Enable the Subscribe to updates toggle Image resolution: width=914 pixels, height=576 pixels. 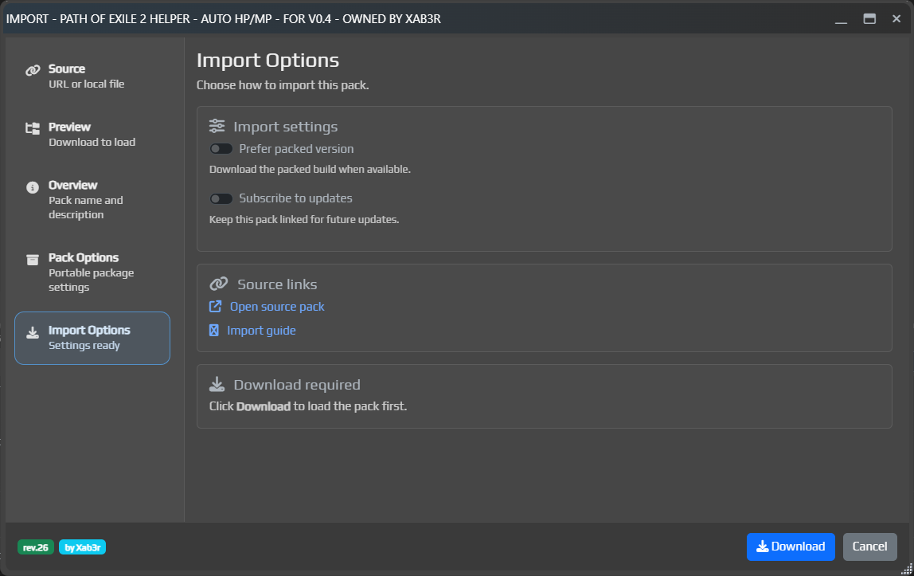pyautogui.click(x=221, y=198)
